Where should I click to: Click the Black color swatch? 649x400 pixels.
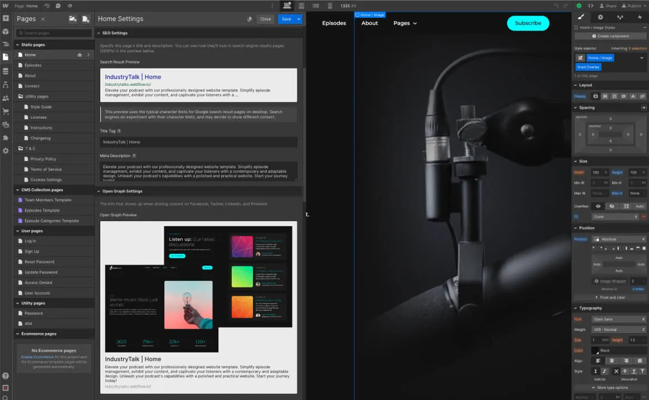[595, 351]
